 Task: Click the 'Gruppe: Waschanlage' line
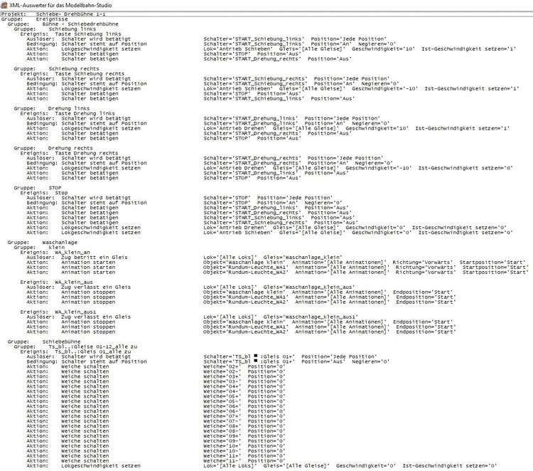(43, 243)
